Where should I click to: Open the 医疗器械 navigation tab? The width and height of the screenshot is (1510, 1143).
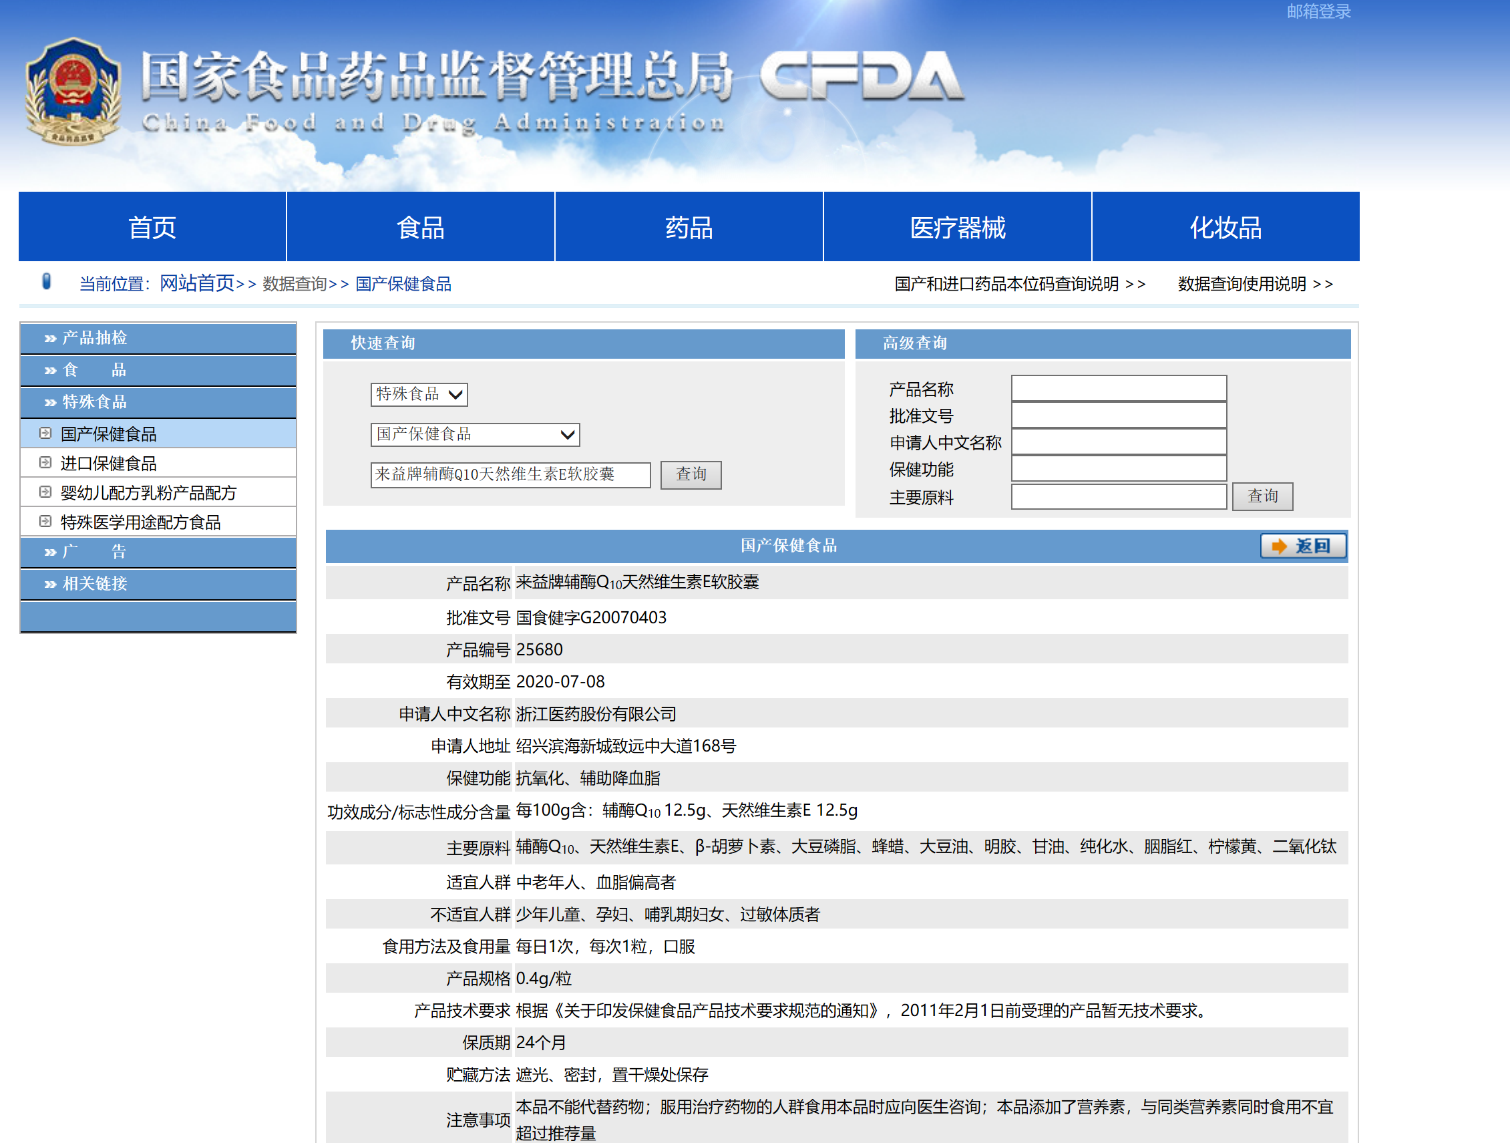[x=957, y=226]
